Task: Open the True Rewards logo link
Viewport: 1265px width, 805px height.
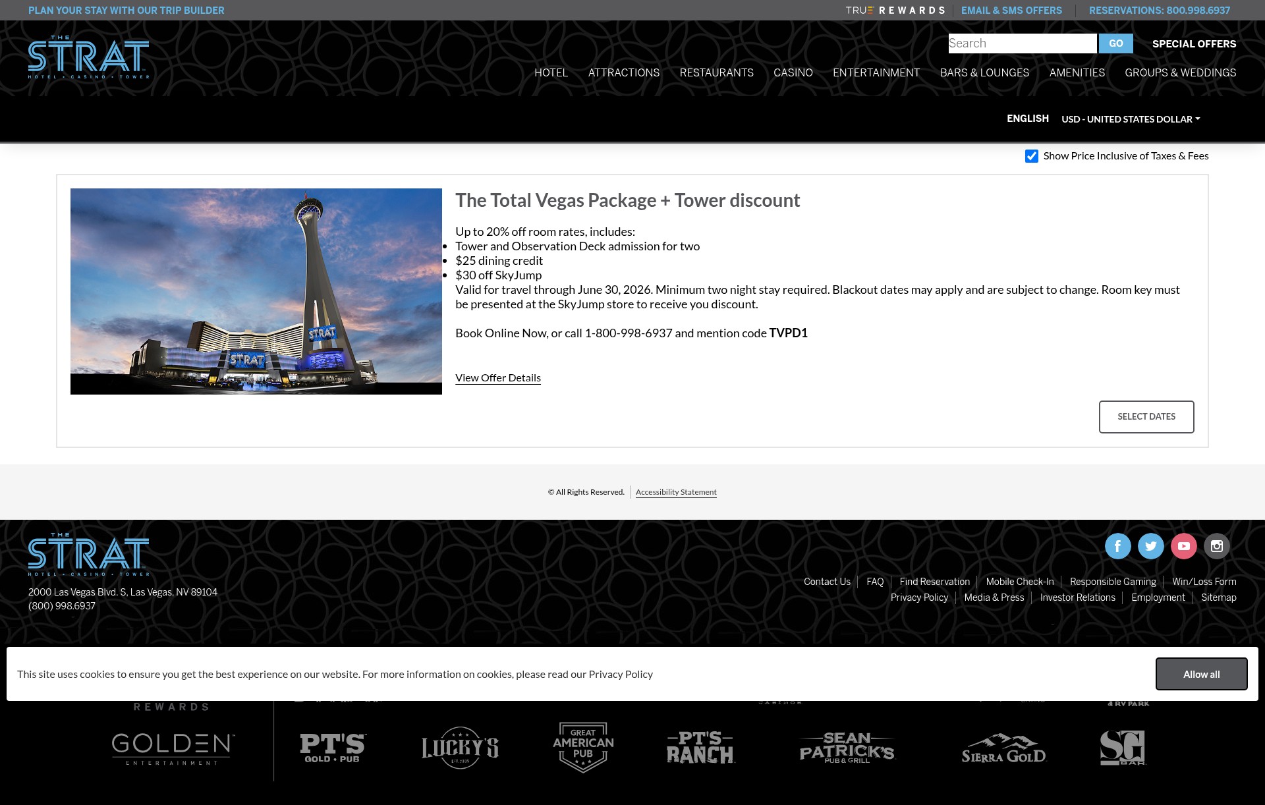Action: pyautogui.click(x=895, y=11)
